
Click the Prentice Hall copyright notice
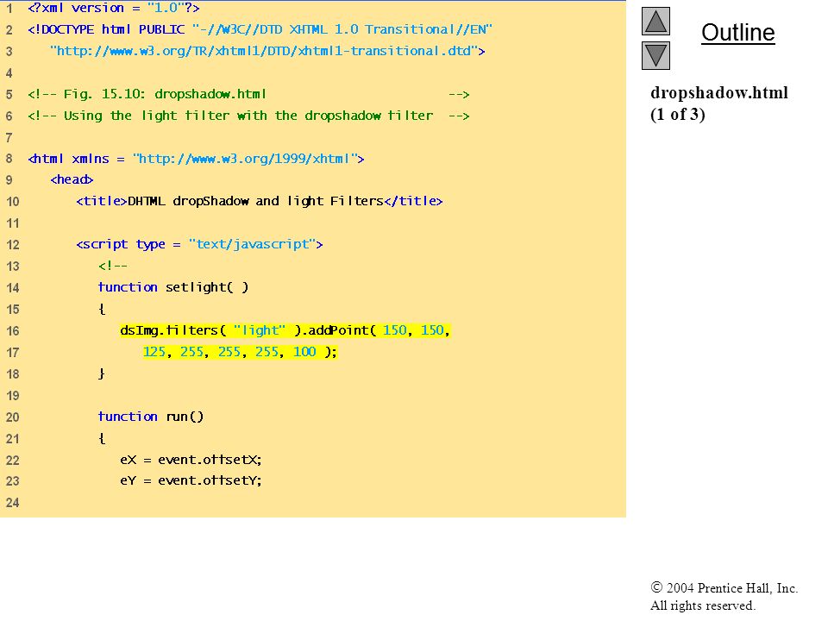pos(724,597)
